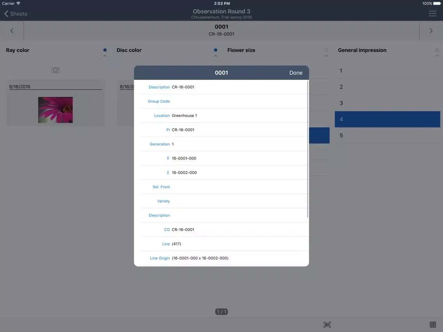Toggle the Flower size empty dot

click(x=326, y=50)
